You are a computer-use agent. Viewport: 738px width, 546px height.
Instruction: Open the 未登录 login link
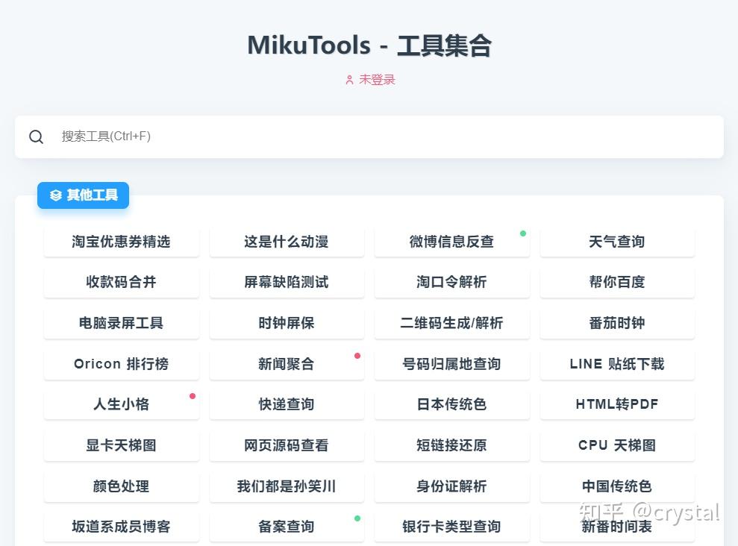coord(370,80)
